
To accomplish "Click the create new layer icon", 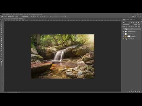I will (138, 92).
